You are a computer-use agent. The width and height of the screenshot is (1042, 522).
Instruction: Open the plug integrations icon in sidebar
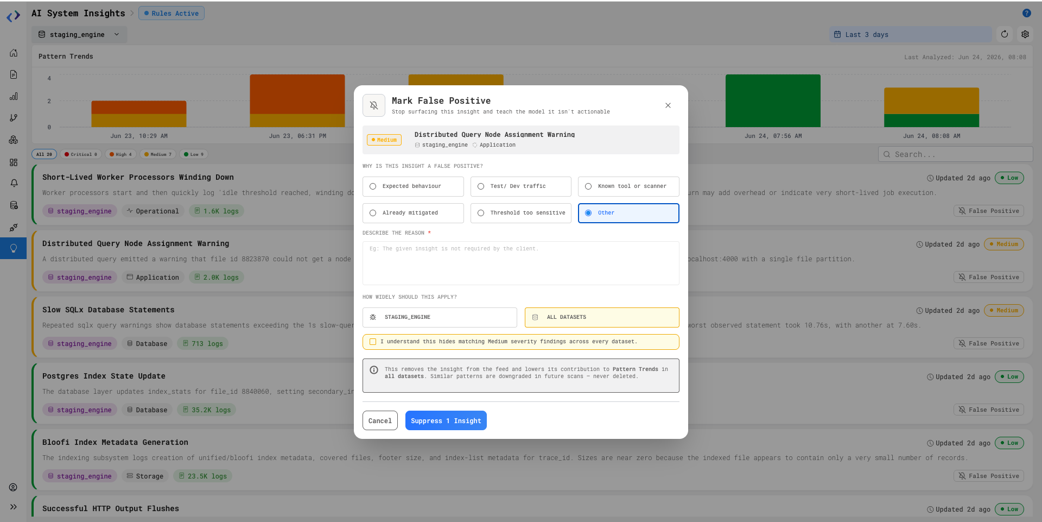point(14,227)
